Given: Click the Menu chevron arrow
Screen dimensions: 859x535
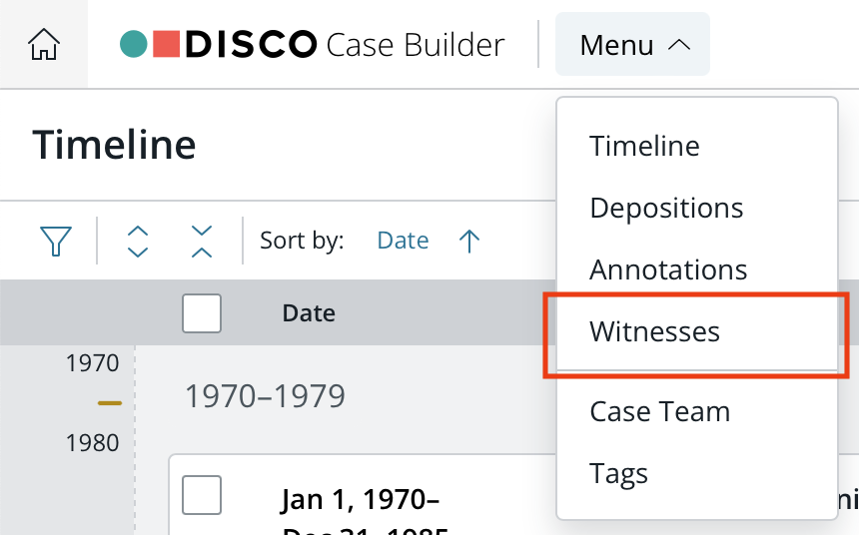Looking at the screenshot, I should (679, 45).
